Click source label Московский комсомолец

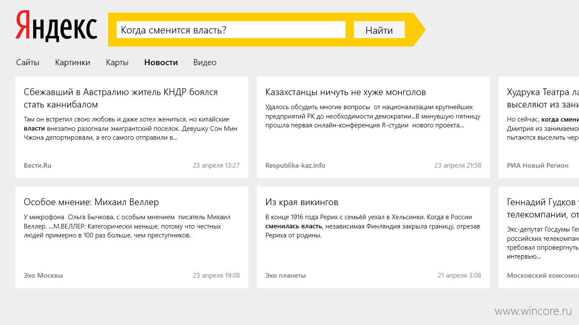coord(543,275)
